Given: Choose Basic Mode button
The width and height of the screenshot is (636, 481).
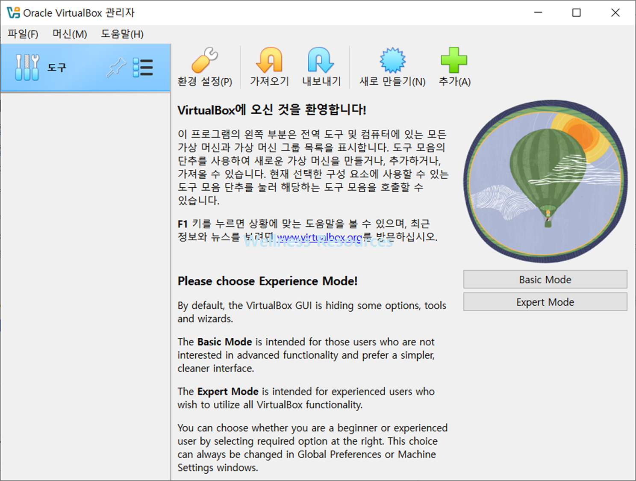Looking at the screenshot, I should click(545, 280).
